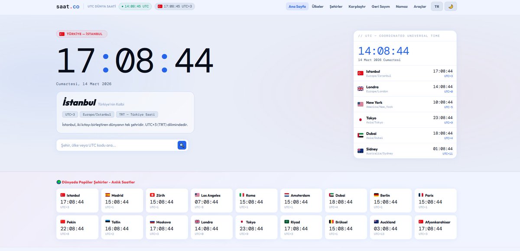Click the Turkish flag icon in the UTC panel Istanbul row

(360, 73)
